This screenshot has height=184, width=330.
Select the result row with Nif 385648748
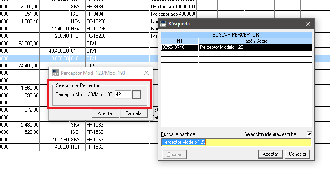pos(180,47)
